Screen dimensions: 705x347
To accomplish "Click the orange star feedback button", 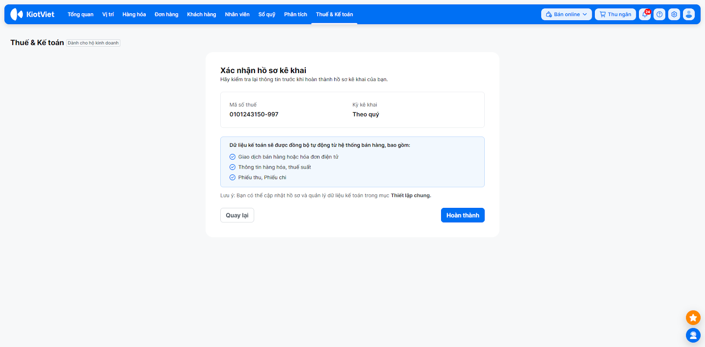I will point(693,317).
